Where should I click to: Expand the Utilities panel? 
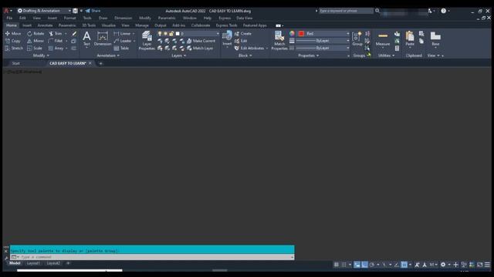[x=386, y=55]
